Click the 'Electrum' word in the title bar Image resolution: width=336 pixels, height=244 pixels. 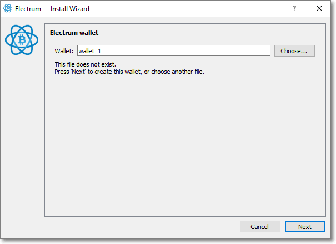point(28,9)
